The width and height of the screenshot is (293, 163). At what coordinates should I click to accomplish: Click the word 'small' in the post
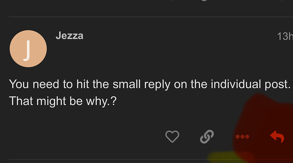pyautogui.click(x=127, y=84)
